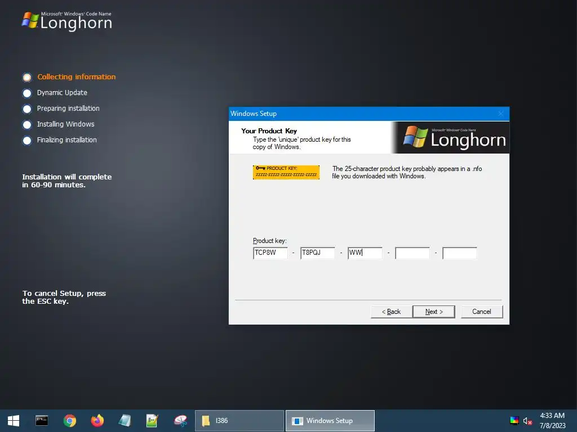Click the Preparing installation step bullet
Viewport: 577px width, 432px height.
[27, 109]
